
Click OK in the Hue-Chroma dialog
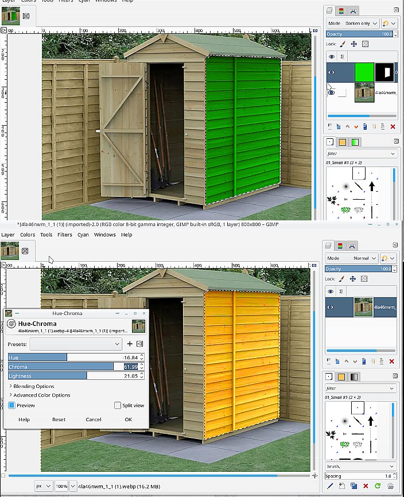(129, 420)
